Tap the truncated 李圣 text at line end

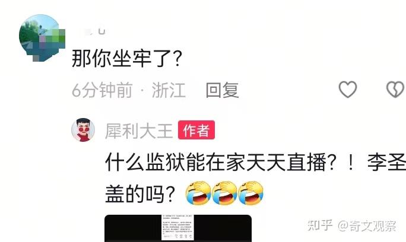(x=386, y=163)
